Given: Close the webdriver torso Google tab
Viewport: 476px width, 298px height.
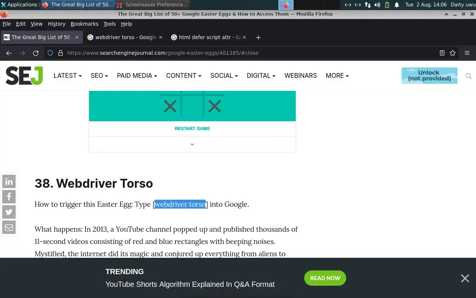Looking at the screenshot, I should [x=161, y=37].
